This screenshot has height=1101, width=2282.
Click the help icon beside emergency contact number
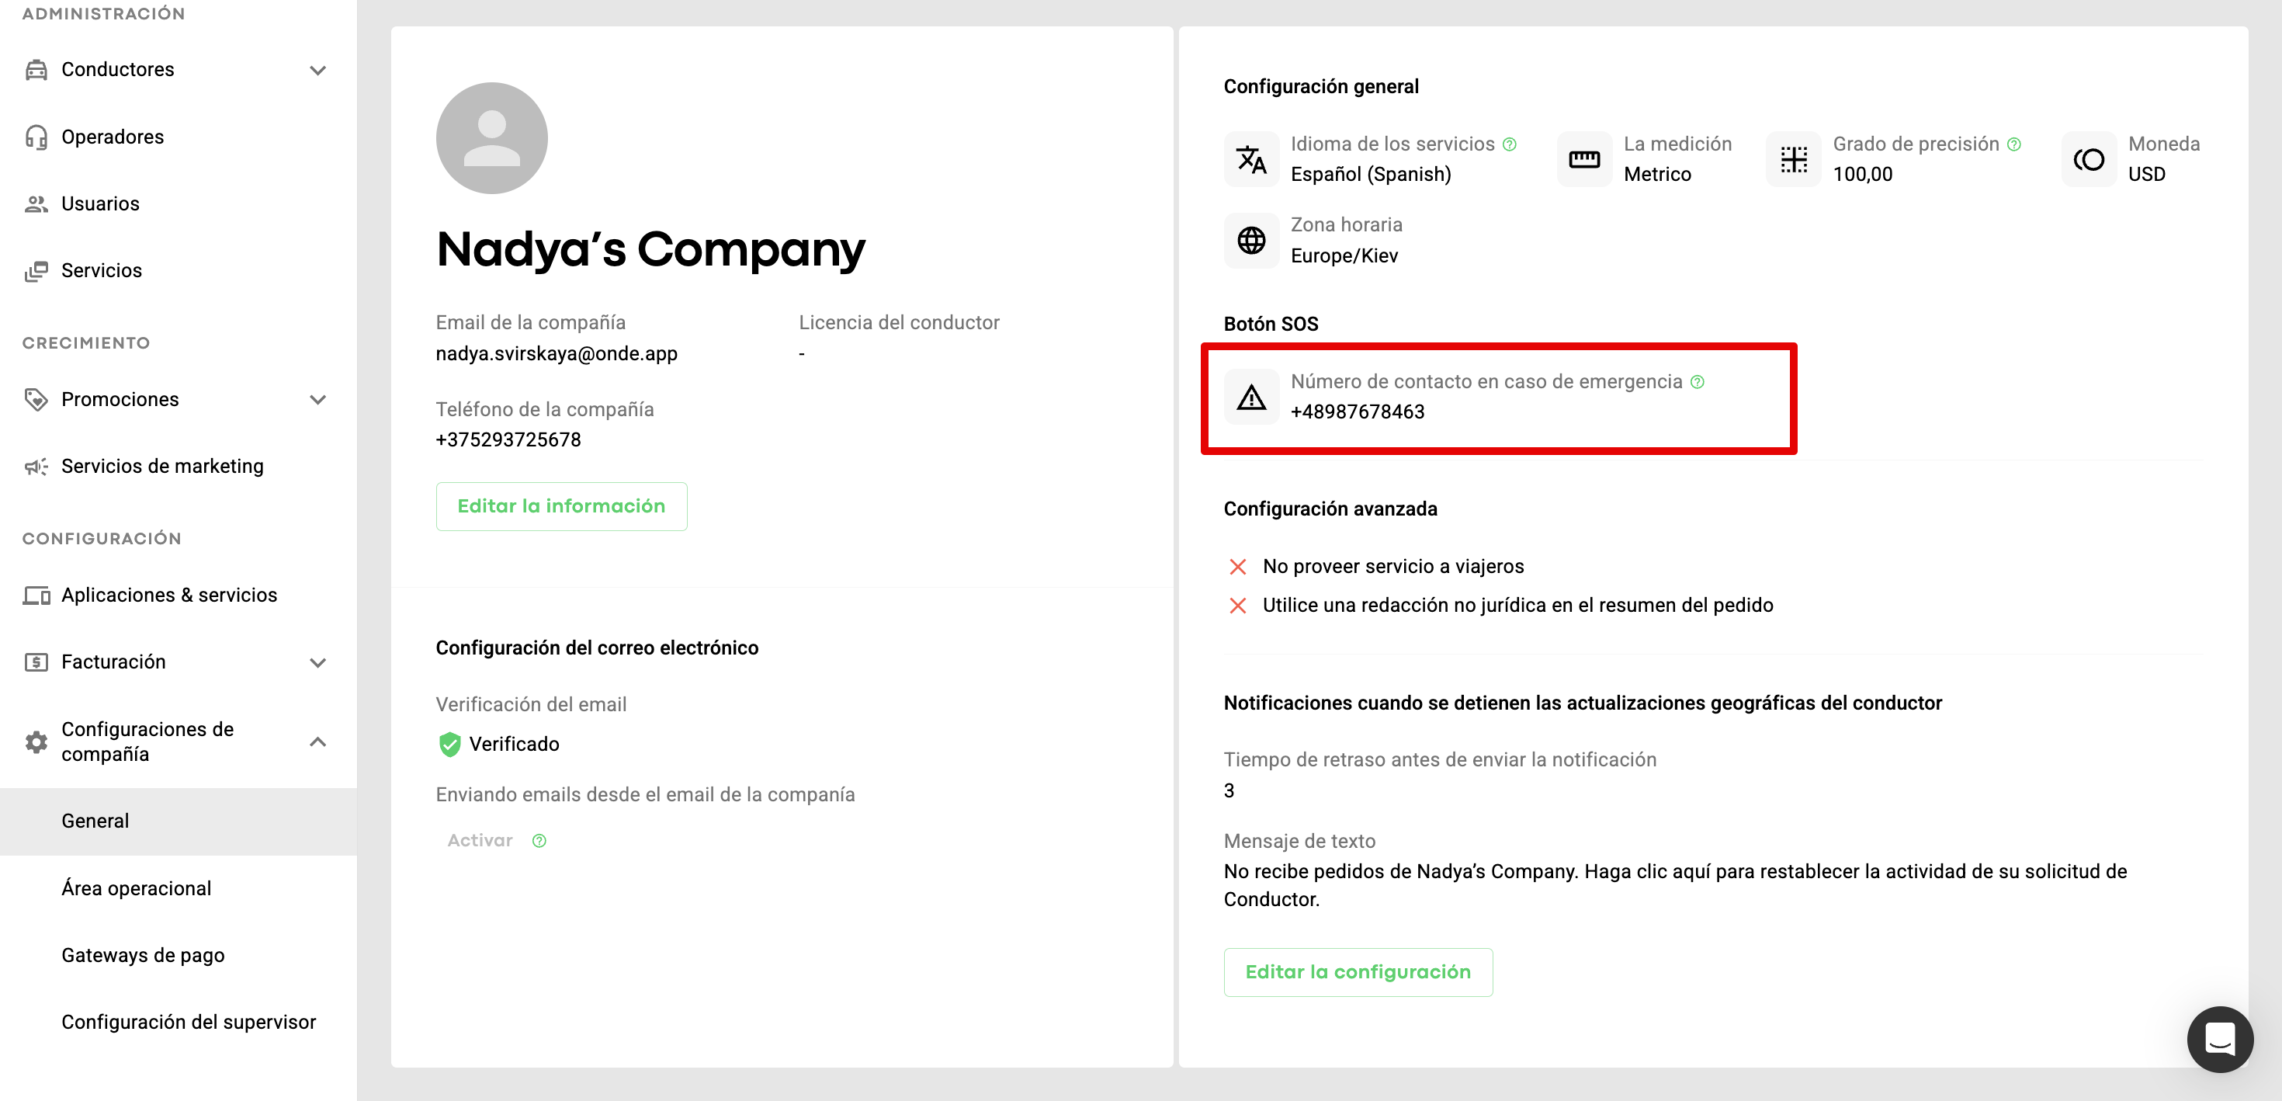coord(1697,382)
